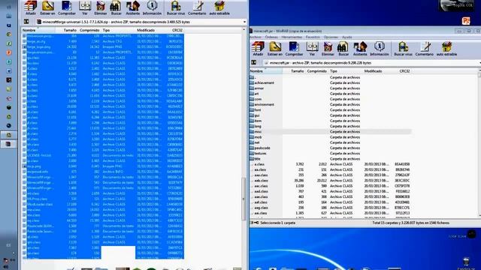Sort by Tamaño in the forge zip window
The width and height of the screenshot is (481, 270).
tap(70, 30)
